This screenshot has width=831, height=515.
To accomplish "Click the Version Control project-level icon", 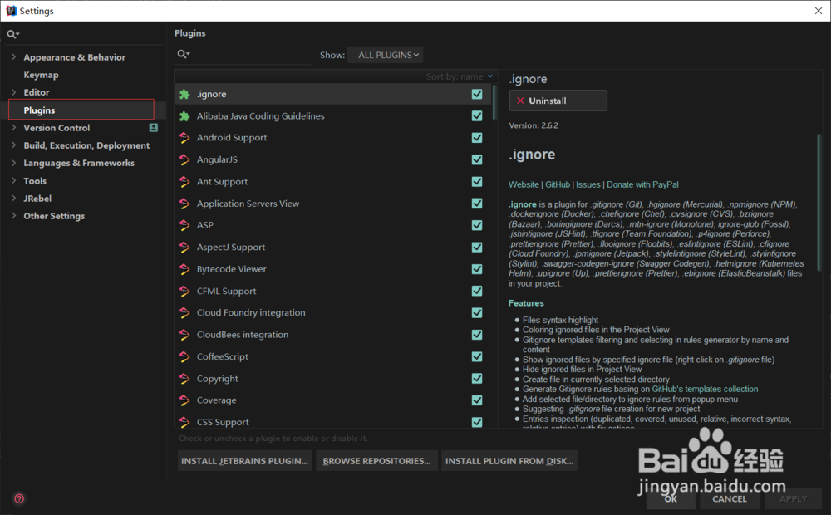I will (x=153, y=128).
